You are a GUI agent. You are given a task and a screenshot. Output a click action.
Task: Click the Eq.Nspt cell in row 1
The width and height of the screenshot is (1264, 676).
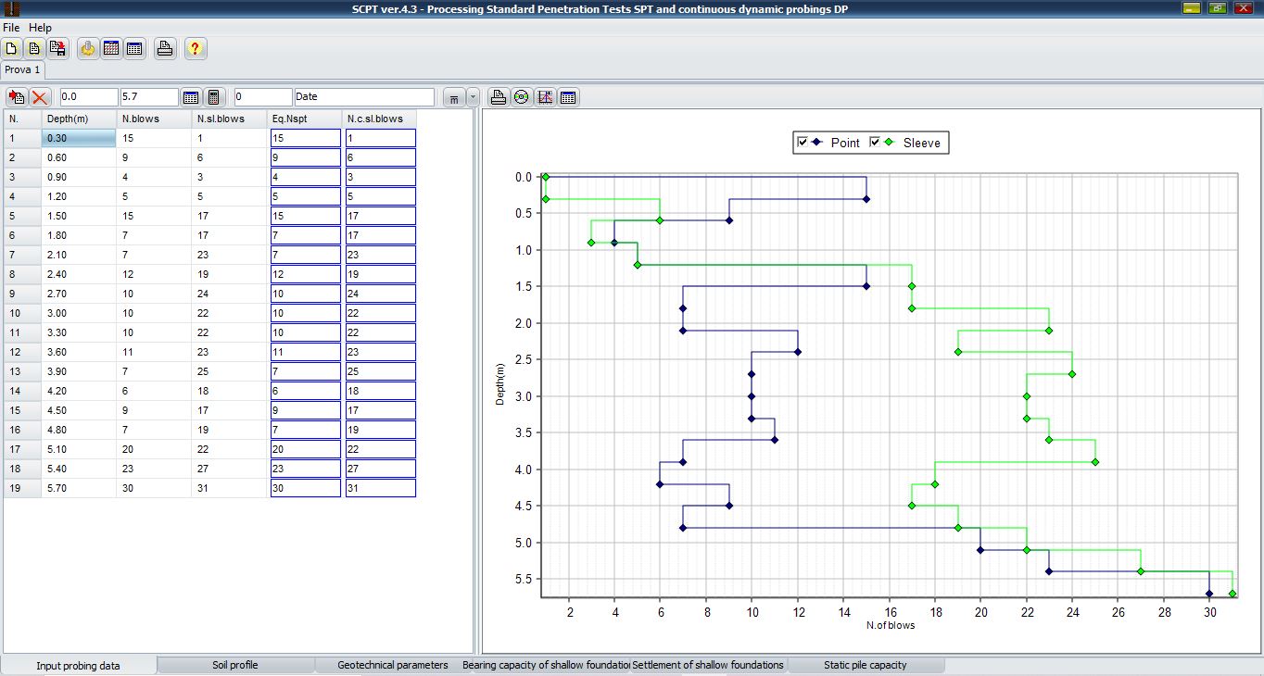coord(305,138)
